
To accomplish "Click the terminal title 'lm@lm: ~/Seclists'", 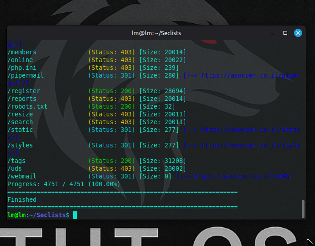I will (156, 33).
